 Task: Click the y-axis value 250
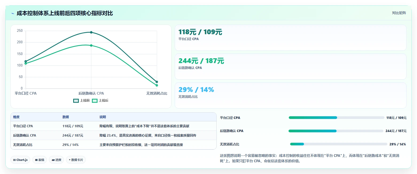[20, 31]
